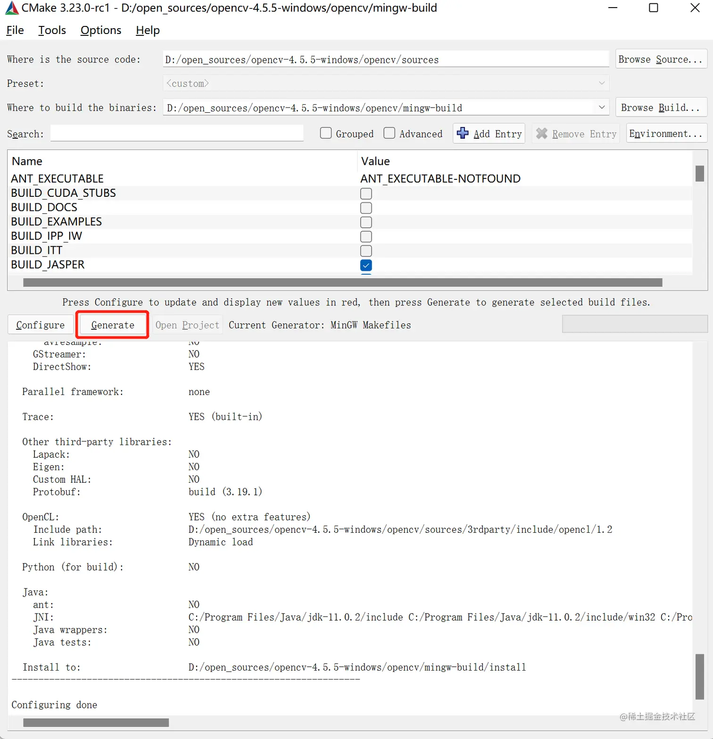Click the Current Generator: MinGW Makefiles label
The height and width of the screenshot is (739, 713).
coord(320,325)
